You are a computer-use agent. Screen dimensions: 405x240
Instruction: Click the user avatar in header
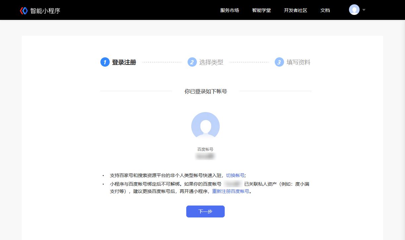point(354,10)
